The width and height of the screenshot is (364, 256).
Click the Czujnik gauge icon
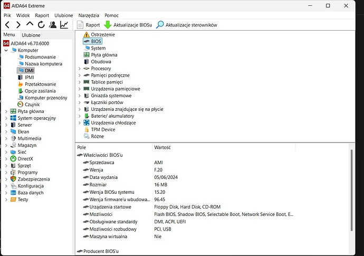pyautogui.click(x=21, y=105)
